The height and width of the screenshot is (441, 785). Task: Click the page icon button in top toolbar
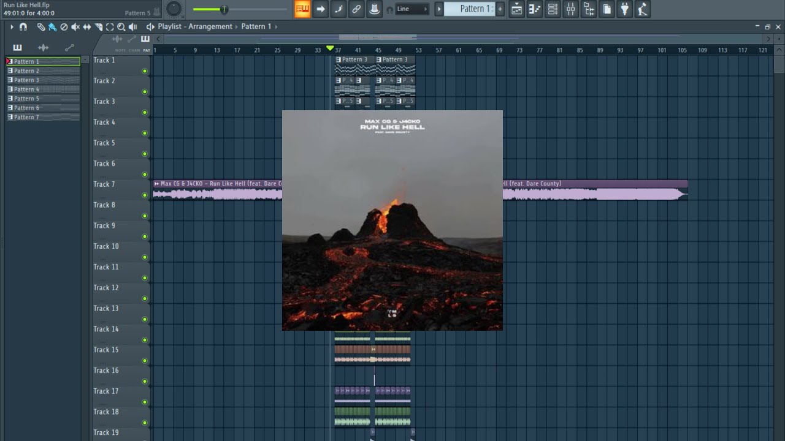[x=607, y=9]
